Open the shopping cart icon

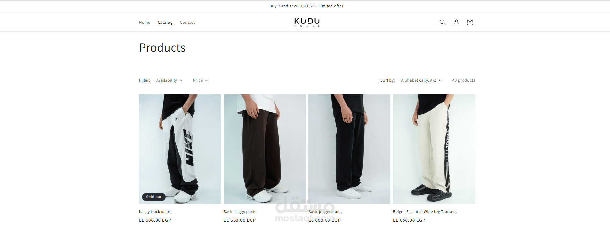point(470,22)
